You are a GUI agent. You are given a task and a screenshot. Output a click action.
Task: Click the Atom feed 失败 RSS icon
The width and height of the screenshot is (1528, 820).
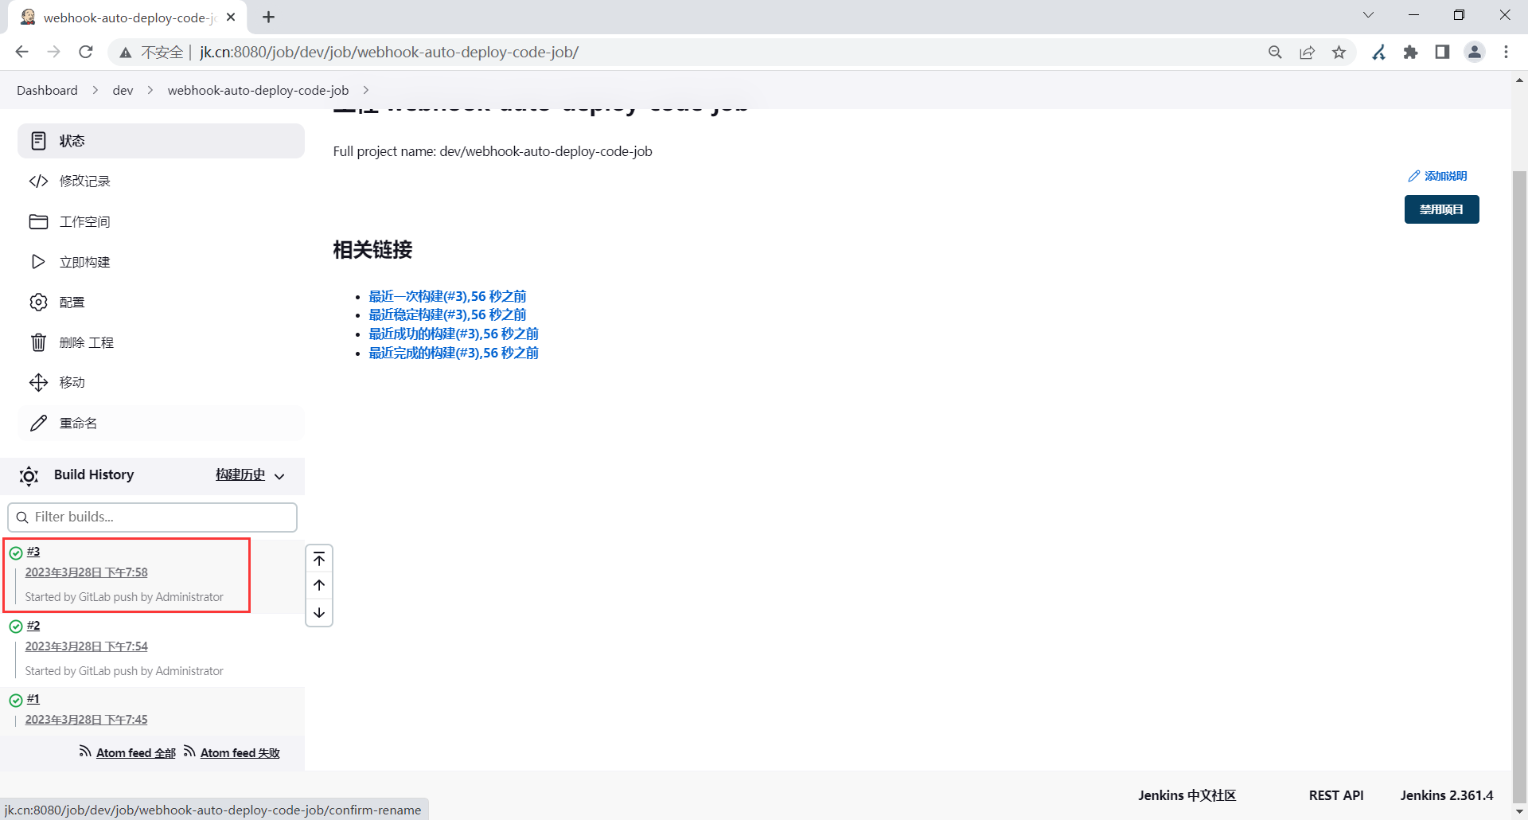point(189,752)
